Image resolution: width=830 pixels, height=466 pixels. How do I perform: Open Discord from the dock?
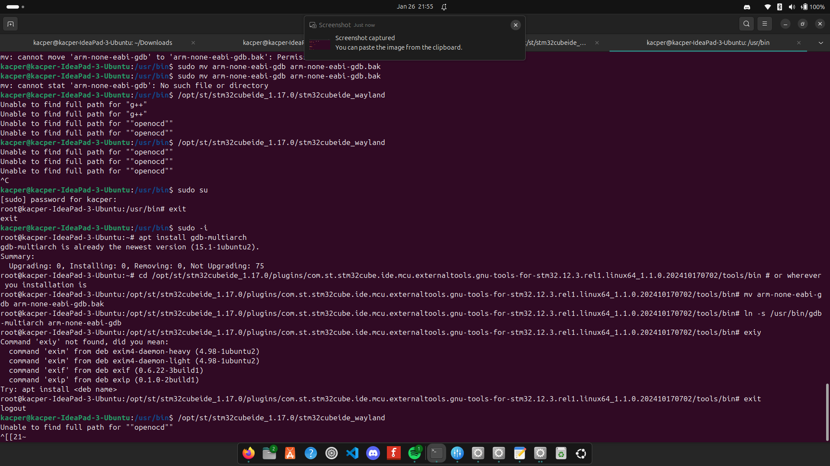pyautogui.click(x=373, y=453)
